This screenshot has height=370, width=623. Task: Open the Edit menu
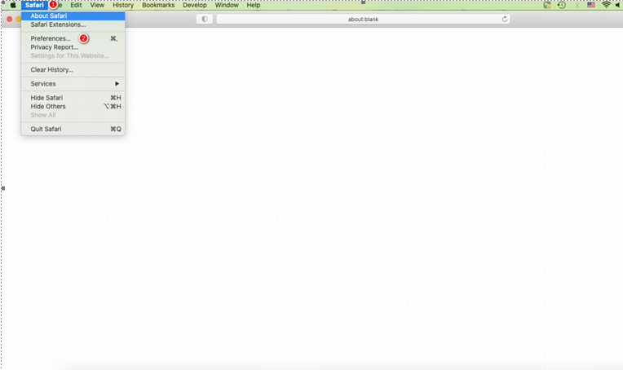(x=76, y=5)
